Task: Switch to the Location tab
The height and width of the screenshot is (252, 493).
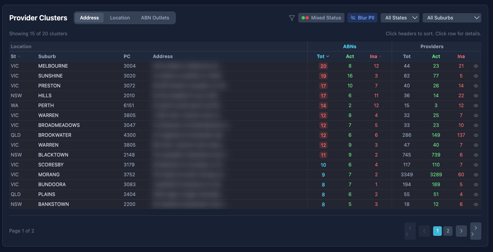Action: 120,18
